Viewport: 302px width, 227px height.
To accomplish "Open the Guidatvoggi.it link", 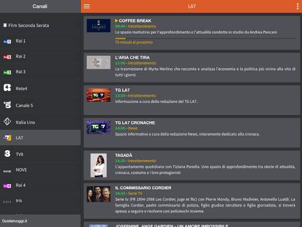I will 15,221.
